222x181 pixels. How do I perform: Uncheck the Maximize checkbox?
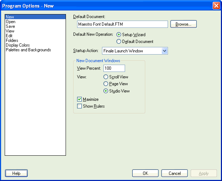point(80,99)
